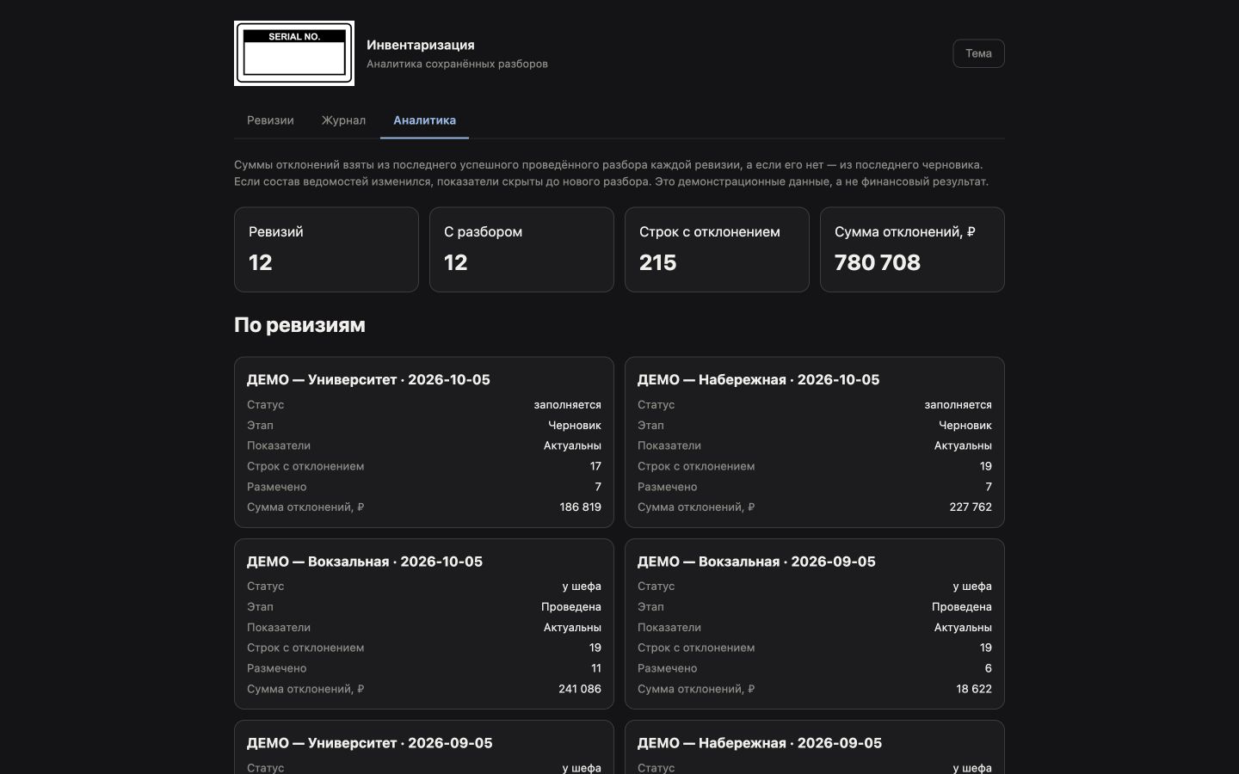Select the Аналитика tab
Viewport: 1239px width, 774px height.
[x=424, y=120]
